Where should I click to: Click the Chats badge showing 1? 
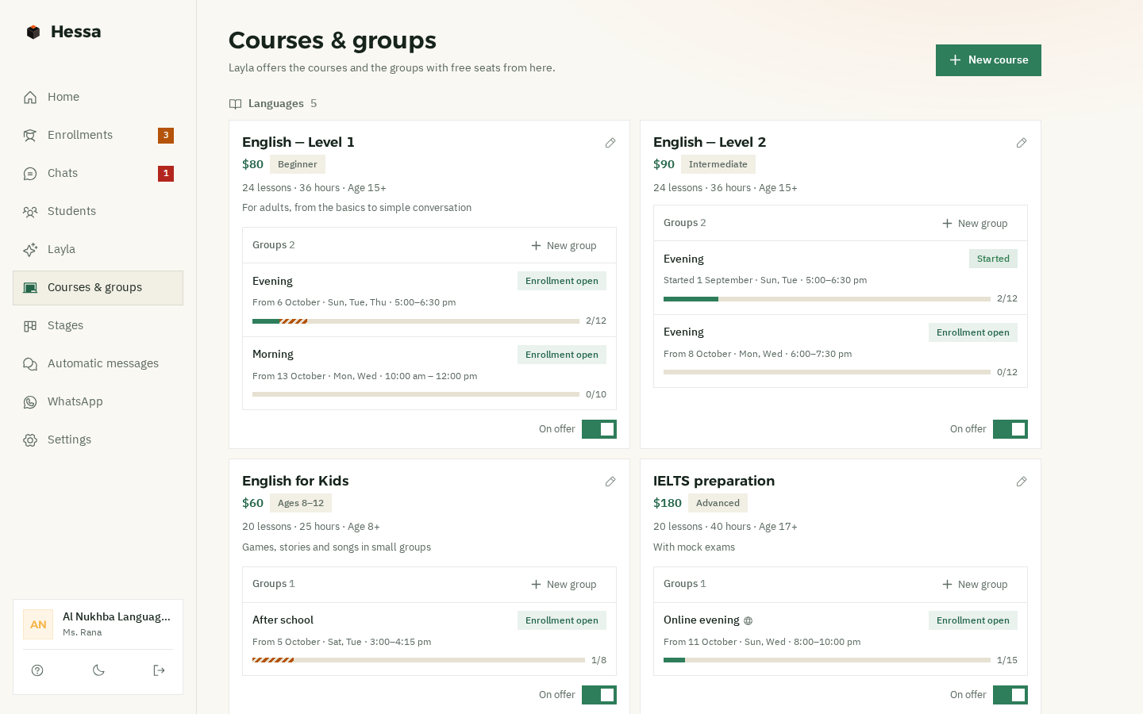166,174
